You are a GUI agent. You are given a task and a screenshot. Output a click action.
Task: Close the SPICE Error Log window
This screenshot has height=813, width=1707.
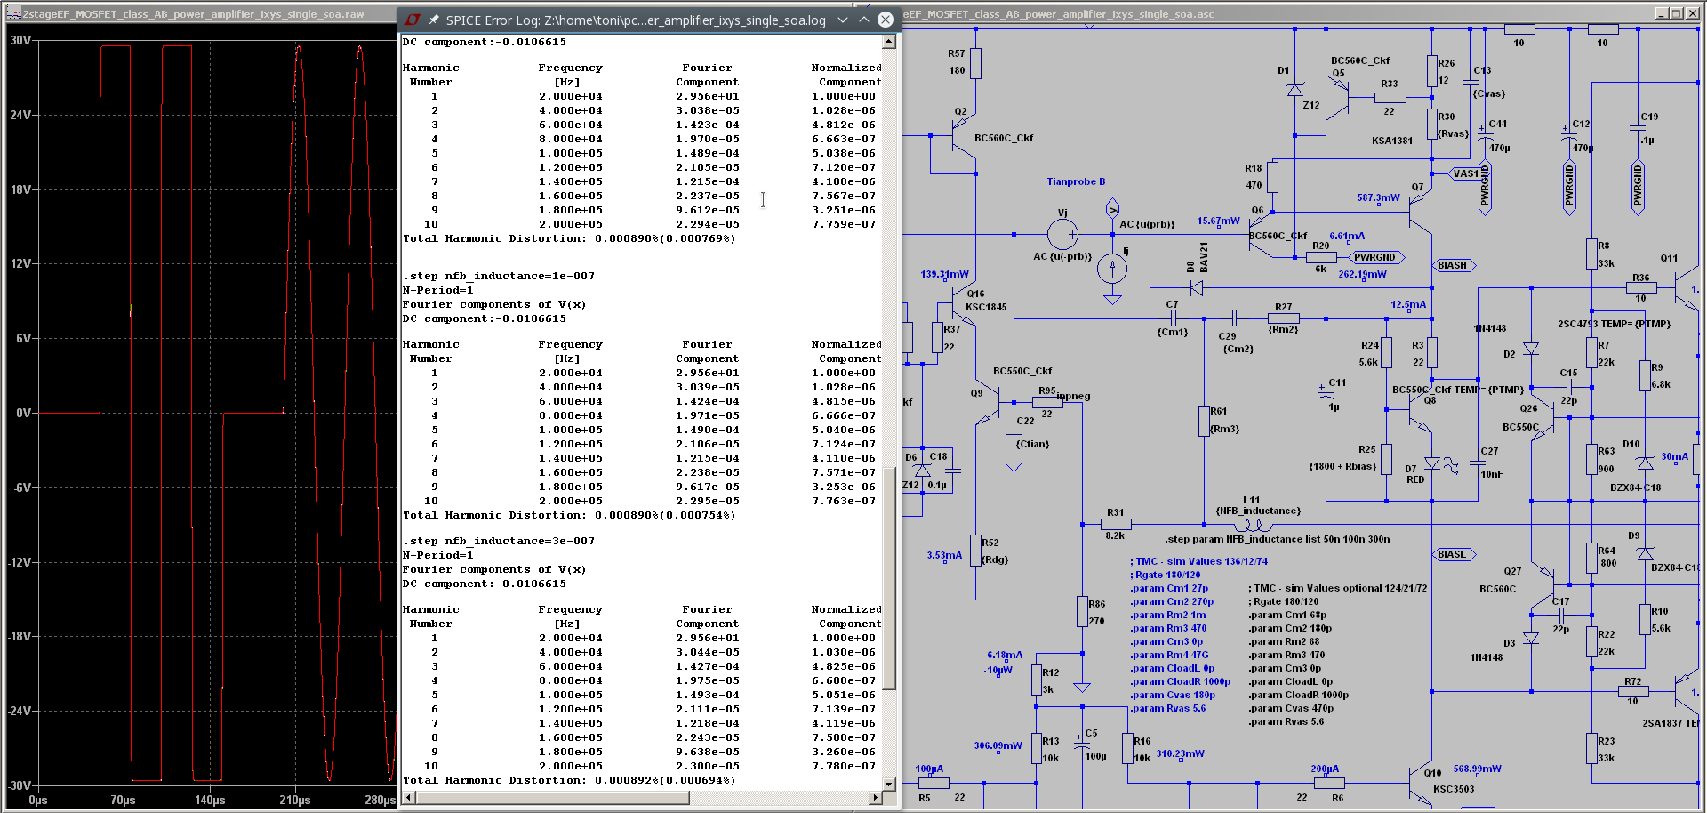[x=886, y=20]
